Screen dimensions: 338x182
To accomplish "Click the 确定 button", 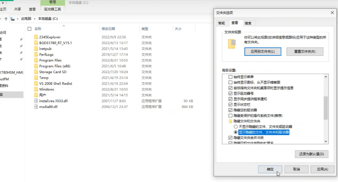I will pos(270,169).
